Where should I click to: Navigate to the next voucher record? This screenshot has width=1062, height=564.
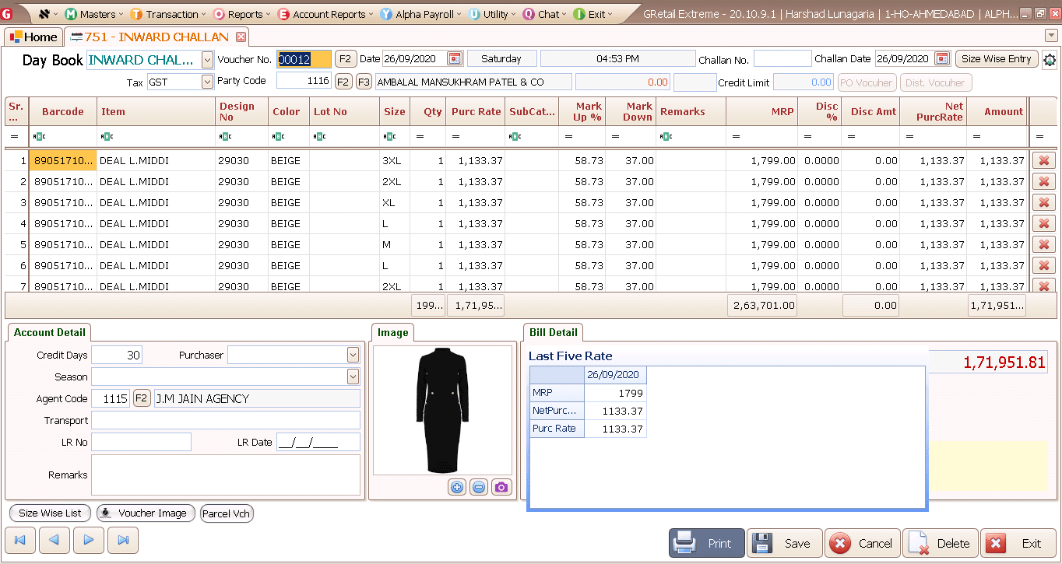tap(89, 540)
